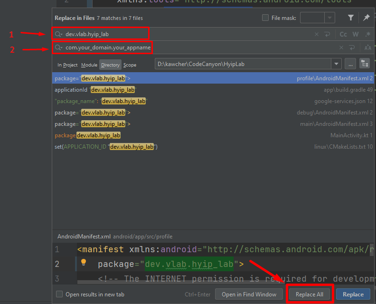The width and height of the screenshot is (376, 304).
Task: Click the filter search results funnel icon
Action: pyautogui.click(x=351, y=18)
